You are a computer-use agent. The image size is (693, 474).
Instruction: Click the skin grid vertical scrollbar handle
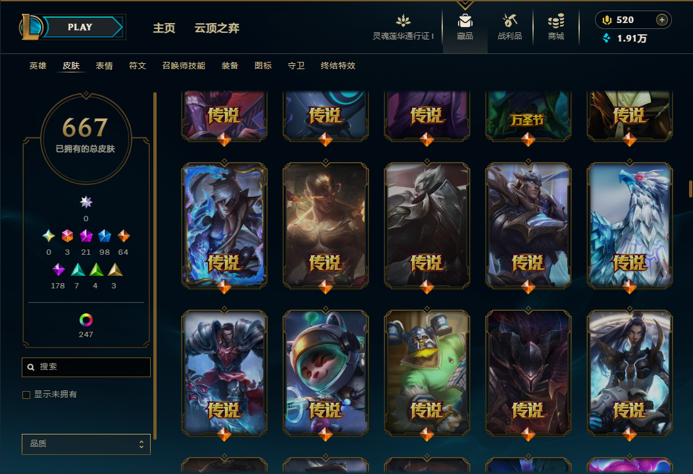(690, 189)
